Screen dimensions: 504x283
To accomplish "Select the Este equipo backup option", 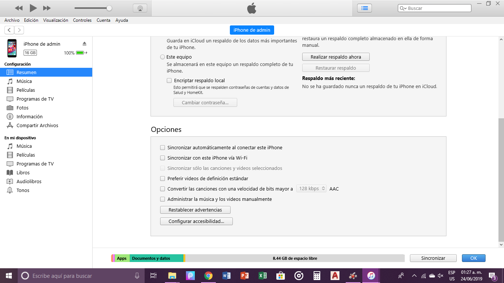I will click(163, 57).
